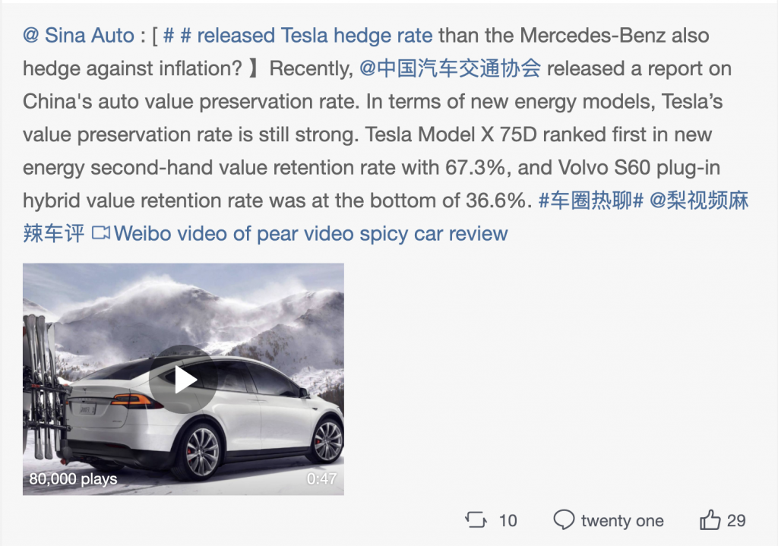
Task: Click the 辣车评 link text
Action: click(54, 234)
